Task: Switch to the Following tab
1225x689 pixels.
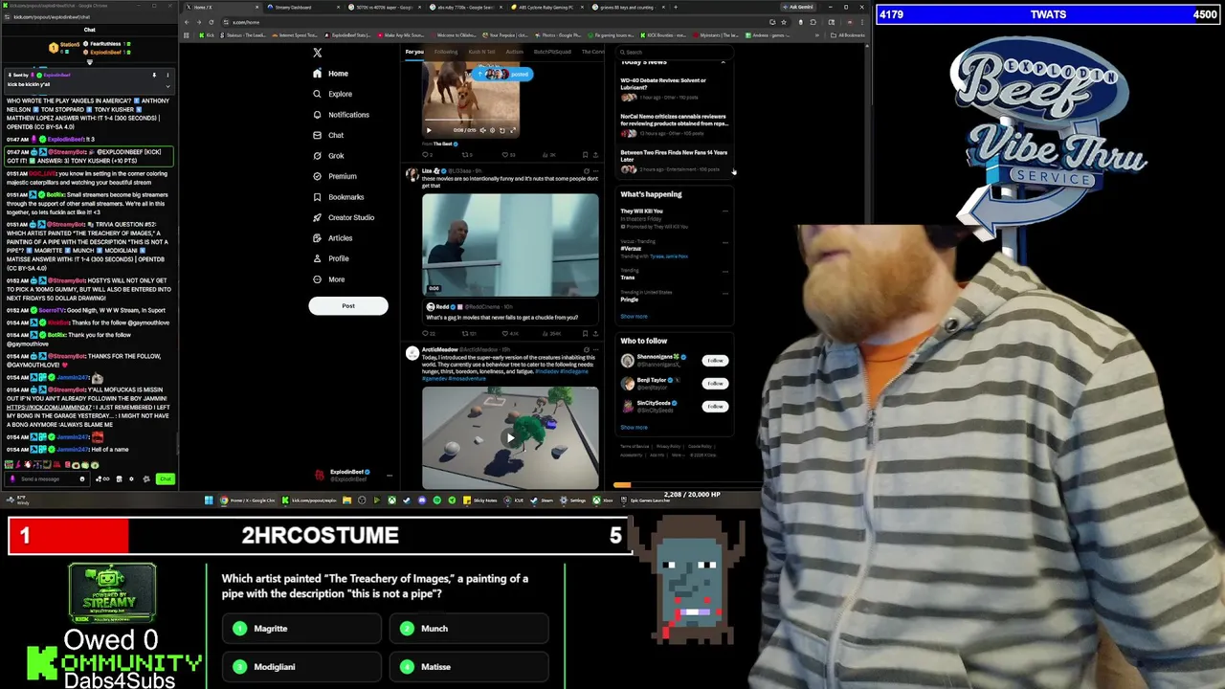Action: [446, 52]
